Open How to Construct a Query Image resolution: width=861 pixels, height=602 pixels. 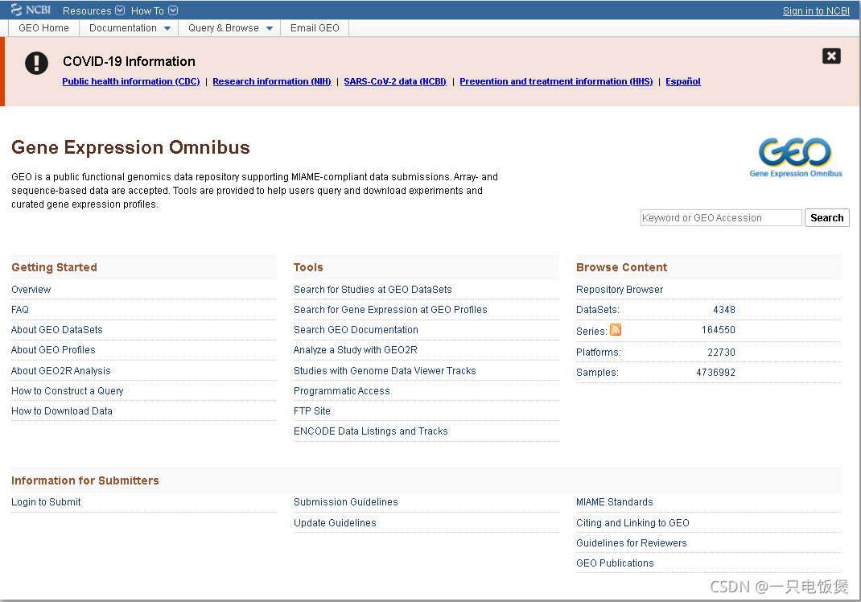pyautogui.click(x=68, y=391)
